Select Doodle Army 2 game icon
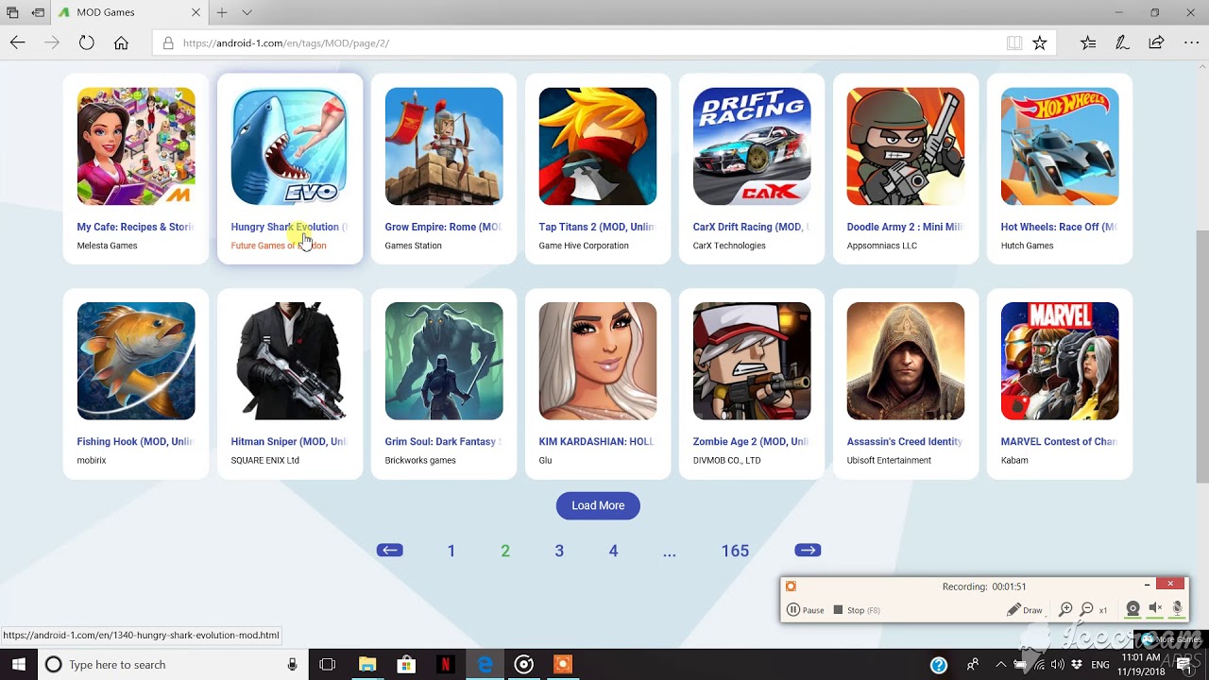This screenshot has width=1209, height=680. 906,146
